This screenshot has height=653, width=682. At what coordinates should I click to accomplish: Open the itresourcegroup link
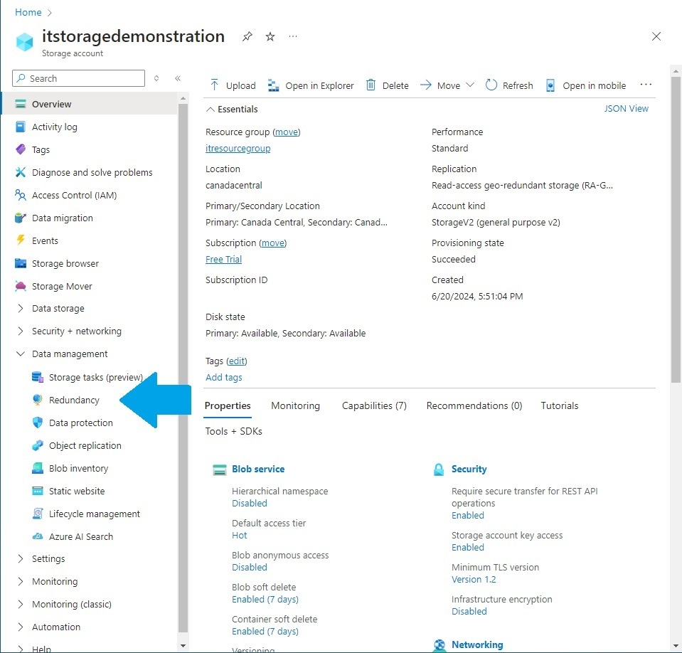[x=238, y=149]
